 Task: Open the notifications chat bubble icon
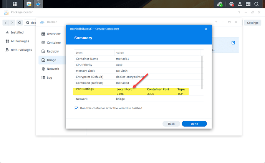click(231, 4)
